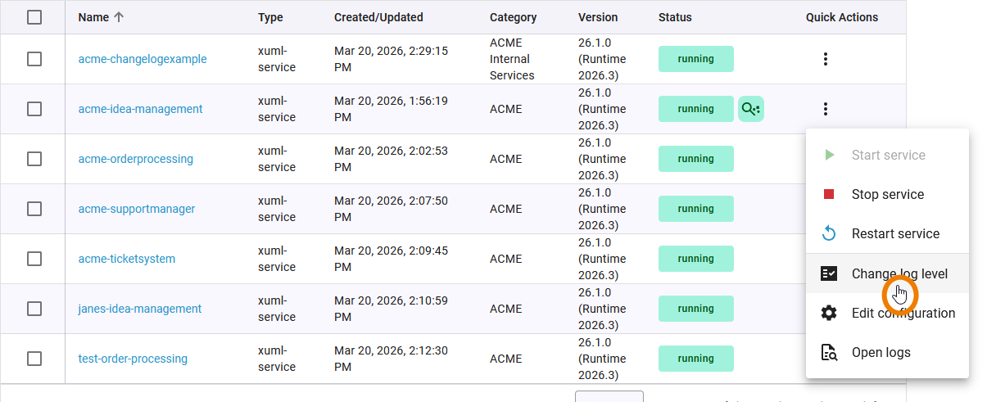987x402 pixels.
Task: Open three-dot menu for acme-idea-management
Action: point(826,109)
